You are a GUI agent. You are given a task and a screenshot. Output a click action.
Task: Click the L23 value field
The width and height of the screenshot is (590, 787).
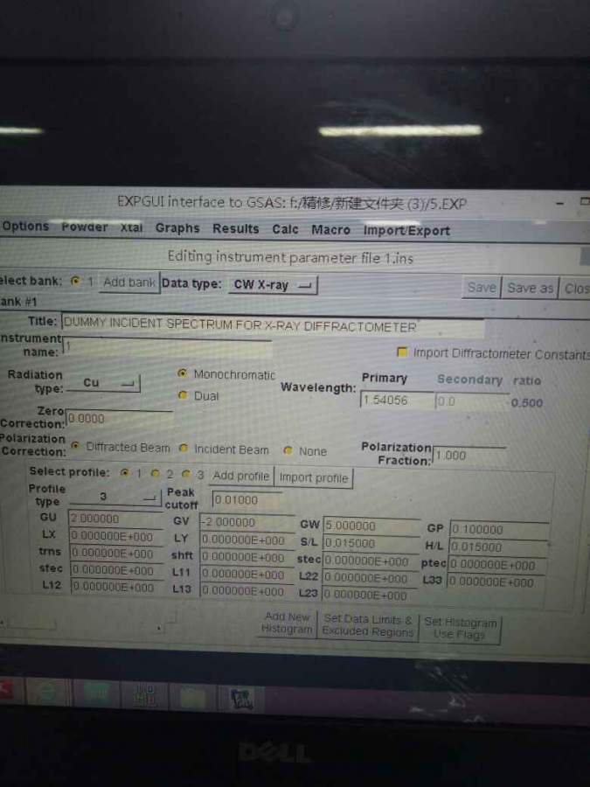tap(370, 595)
